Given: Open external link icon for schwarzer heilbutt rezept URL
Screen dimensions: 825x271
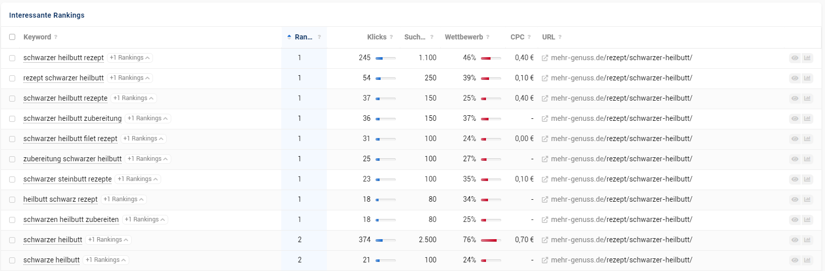Looking at the screenshot, I should tap(545, 58).
